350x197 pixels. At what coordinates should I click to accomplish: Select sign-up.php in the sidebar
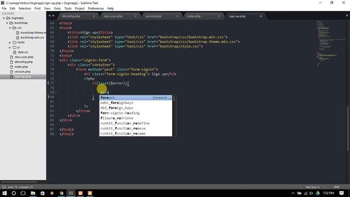pos(23,77)
